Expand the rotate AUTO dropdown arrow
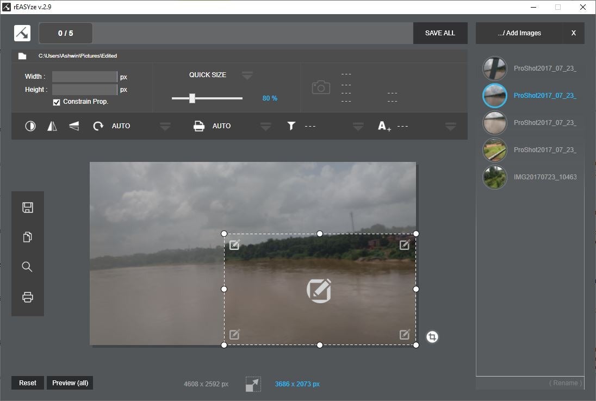 pos(165,127)
